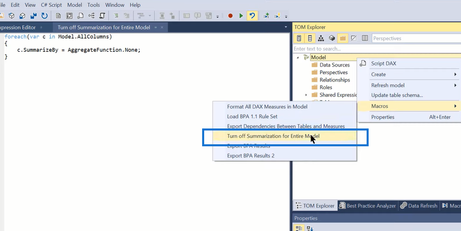The image size is (461, 231).
Task: Choose Properties in context menu
Action: 409,117
